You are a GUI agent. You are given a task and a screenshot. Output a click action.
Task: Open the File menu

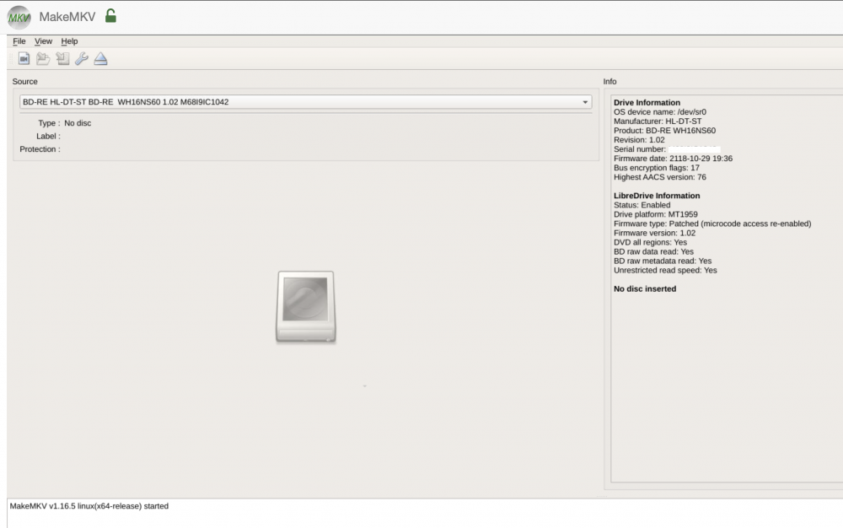[x=19, y=41]
